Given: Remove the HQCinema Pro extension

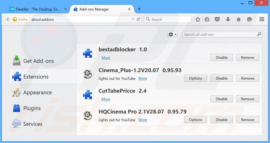Looking at the screenshot, I should pos(247,120).
